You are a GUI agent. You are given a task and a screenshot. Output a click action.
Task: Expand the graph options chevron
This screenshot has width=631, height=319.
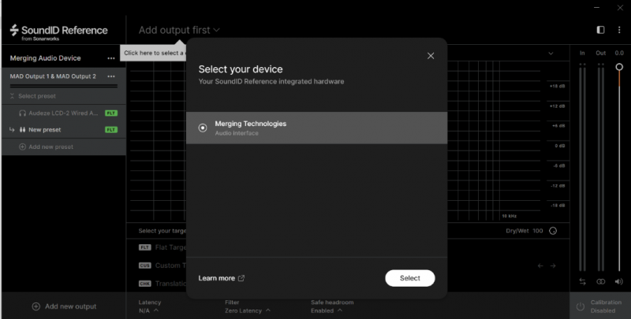[x=551, y=54]
